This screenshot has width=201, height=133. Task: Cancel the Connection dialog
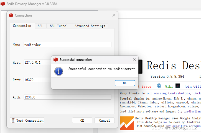coord(104,121)
